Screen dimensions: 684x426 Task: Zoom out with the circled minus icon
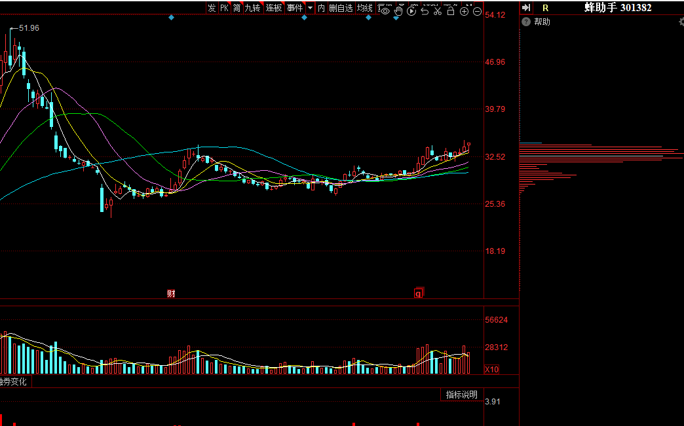pyautogui.click(x=477, y=12)
